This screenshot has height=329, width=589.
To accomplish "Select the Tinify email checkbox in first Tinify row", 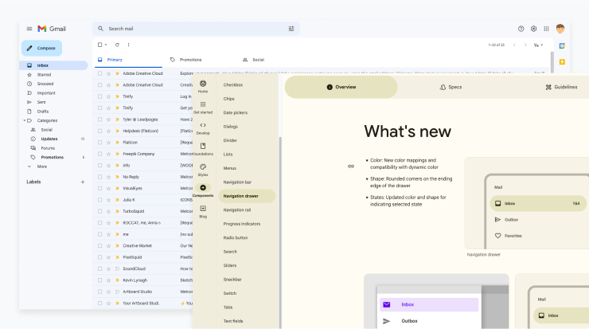I will pyautogui.click(x=100, y=96).
